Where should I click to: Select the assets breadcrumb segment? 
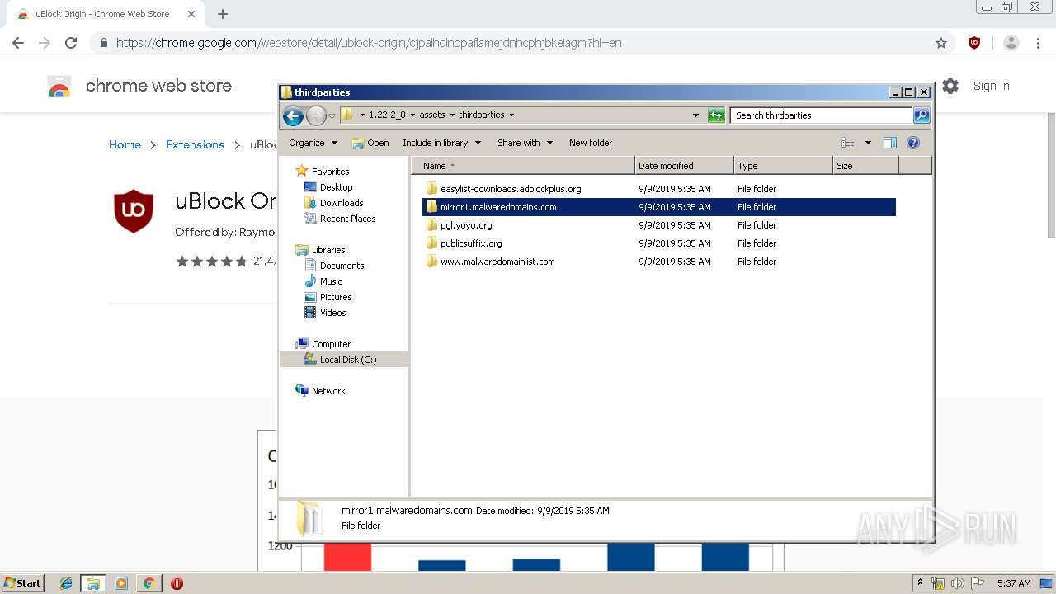(432, 115)
